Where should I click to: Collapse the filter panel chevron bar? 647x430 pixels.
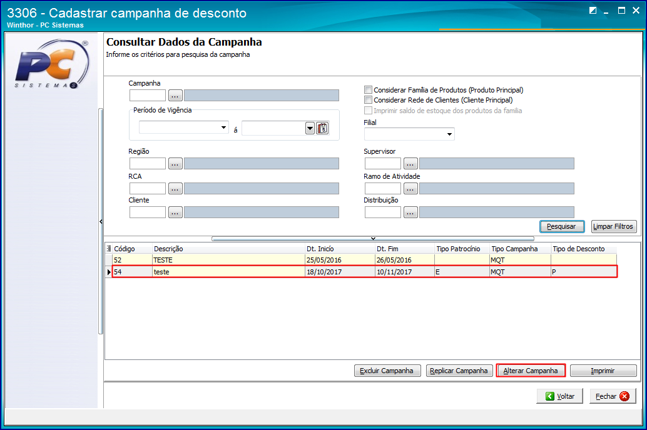(x=373, y=238)
